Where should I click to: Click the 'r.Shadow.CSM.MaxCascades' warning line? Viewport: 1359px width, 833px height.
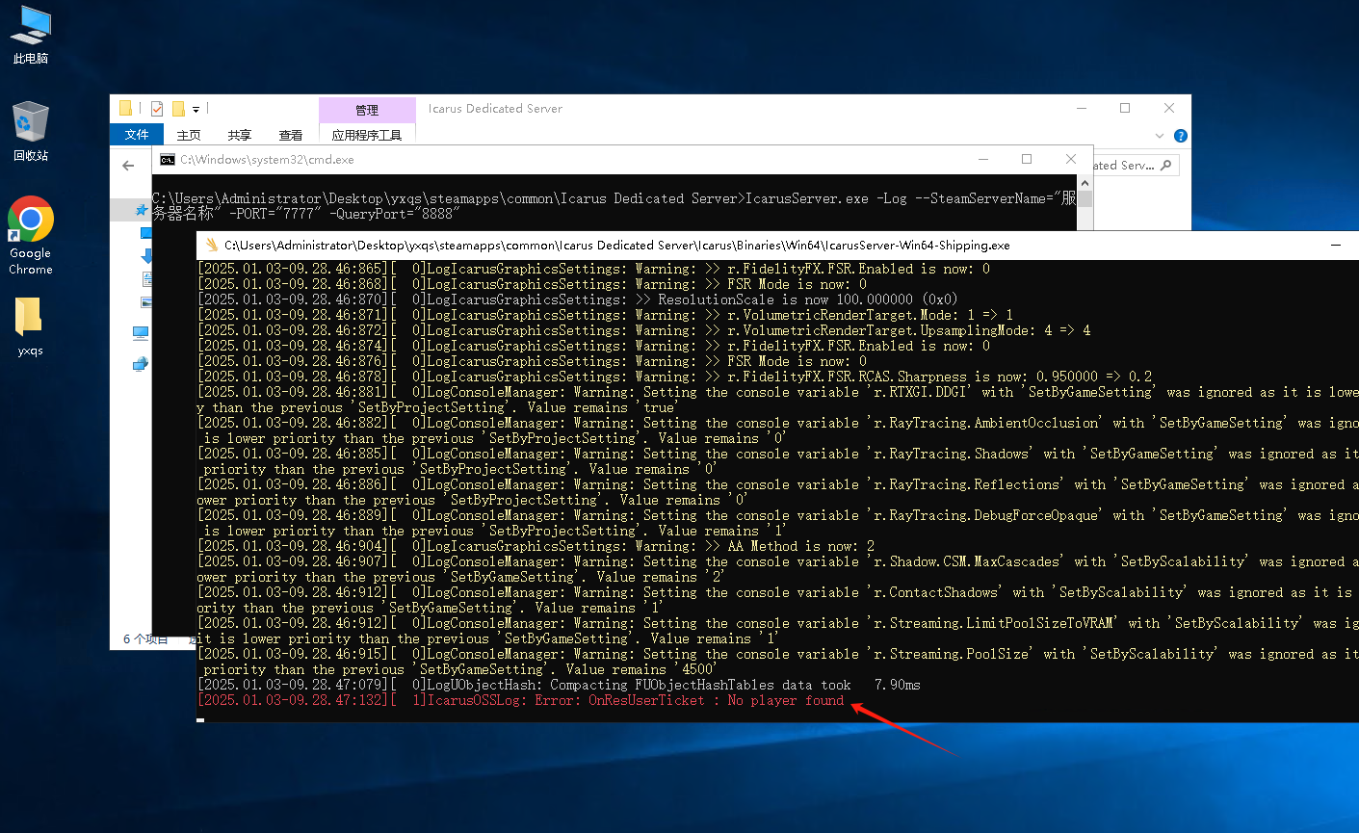pyautogui.click(x=777, y=569)
